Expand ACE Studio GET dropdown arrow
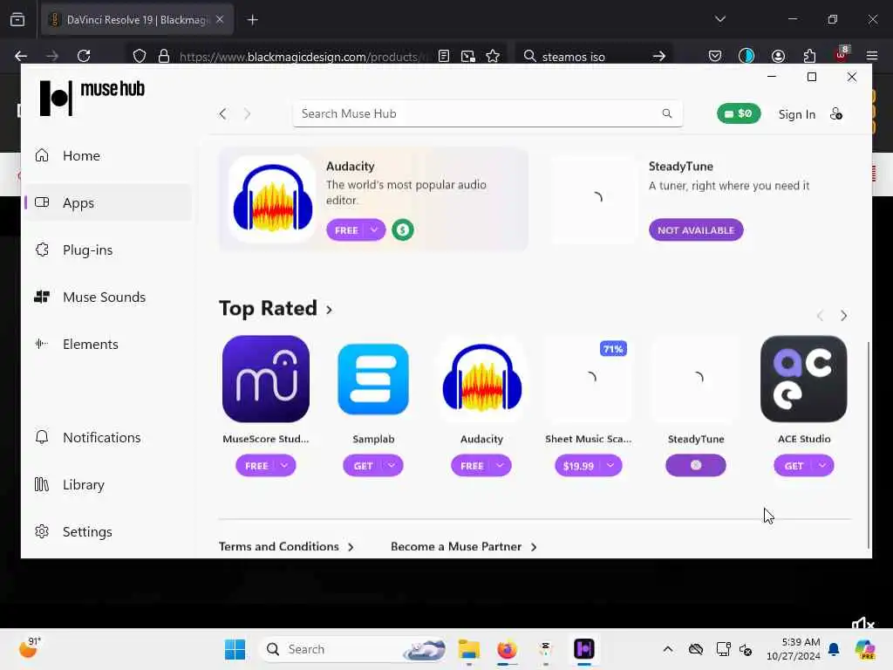The image size is (893, 670). (x=822, y=466)
